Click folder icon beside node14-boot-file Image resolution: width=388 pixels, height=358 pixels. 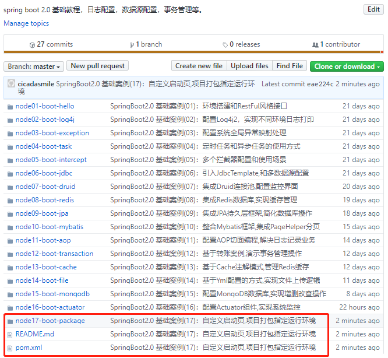point(10,281)
